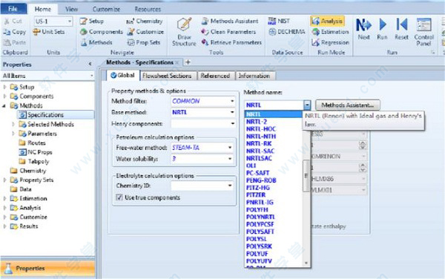Select NRTL-RK from method list
The width and height of the screenshot is (445, 279).
coord(259,144)
